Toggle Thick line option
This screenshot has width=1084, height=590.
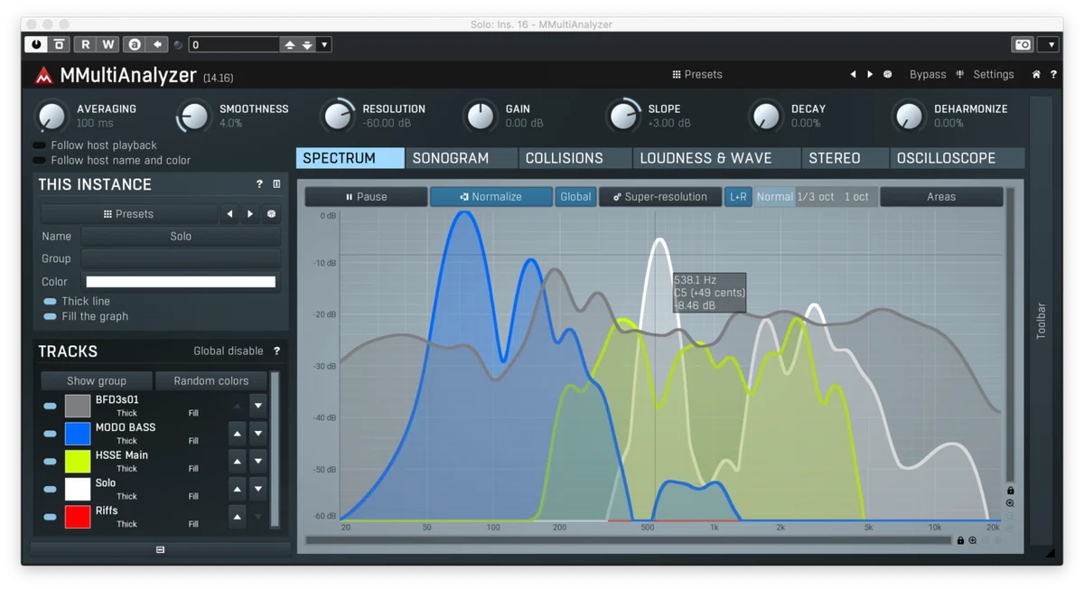point(77,302)
